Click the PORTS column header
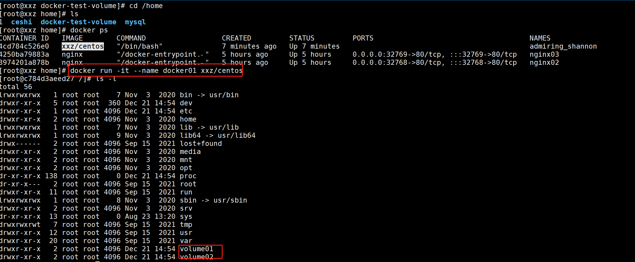This screenshot has height=262, width=635. point(363,38)
